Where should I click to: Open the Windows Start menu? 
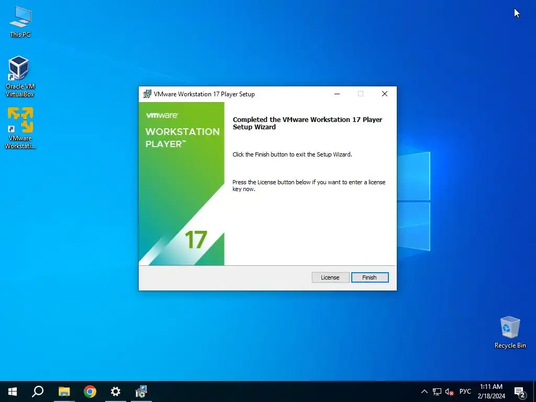[13, 392]
